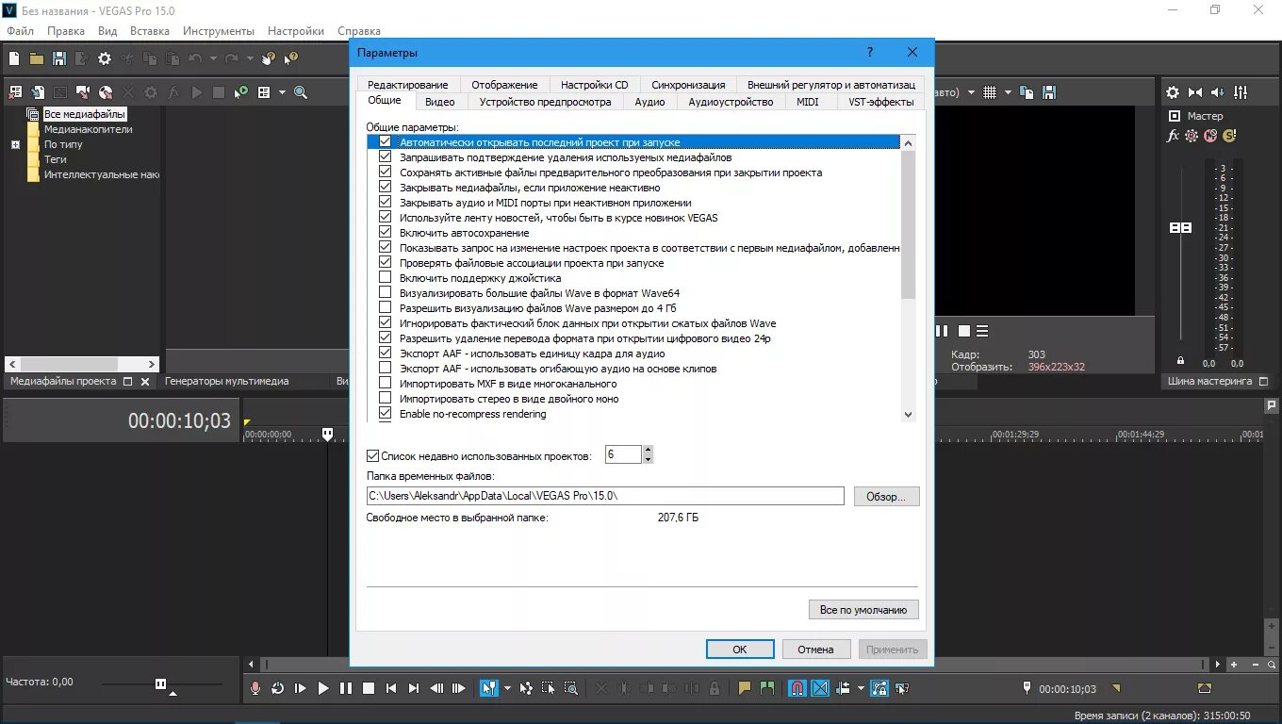
Task: Click the 'Отмена' button
Action: (x=815, y=649)
